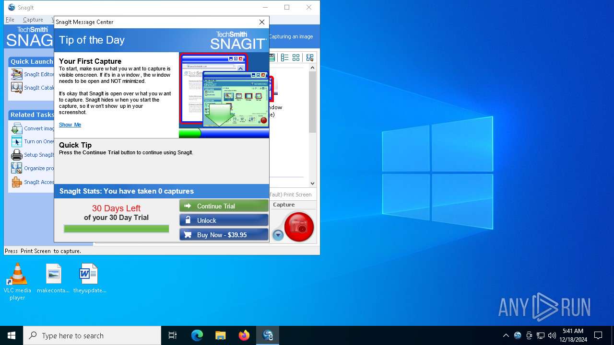
Task: Close the SnagIt Message Center dialog
Action: pos(262,22)
